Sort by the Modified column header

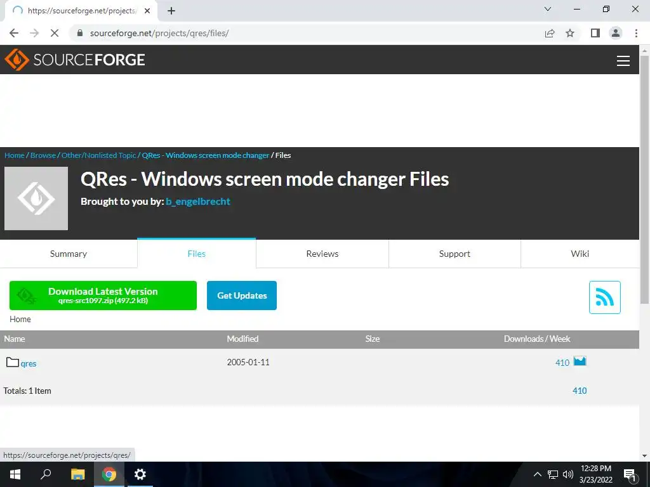(242, 339)
